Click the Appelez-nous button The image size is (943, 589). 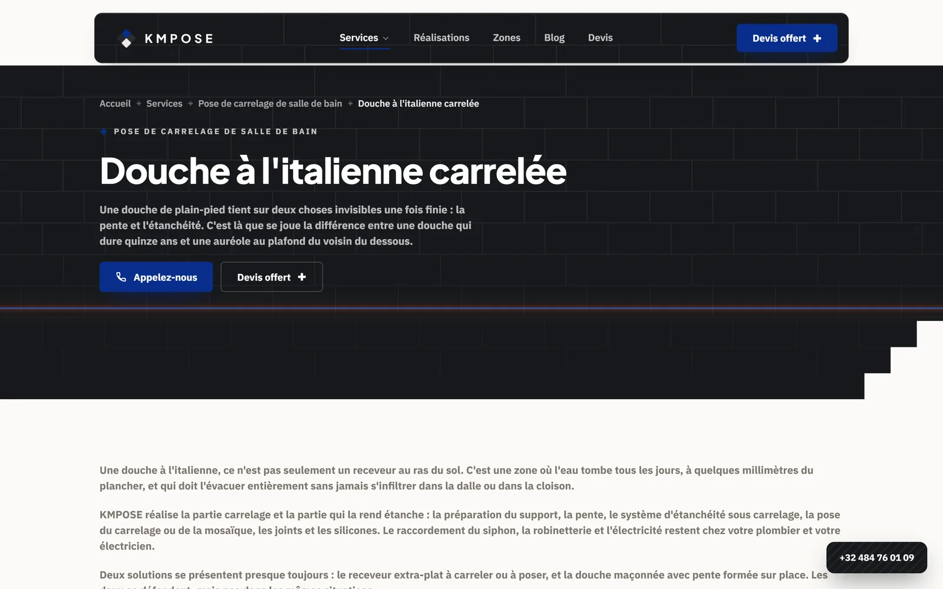[x=156, y=277]
